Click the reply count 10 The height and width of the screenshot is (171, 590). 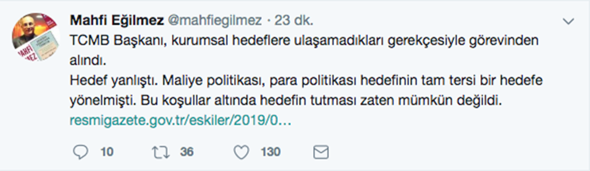(x=107, y=152)
